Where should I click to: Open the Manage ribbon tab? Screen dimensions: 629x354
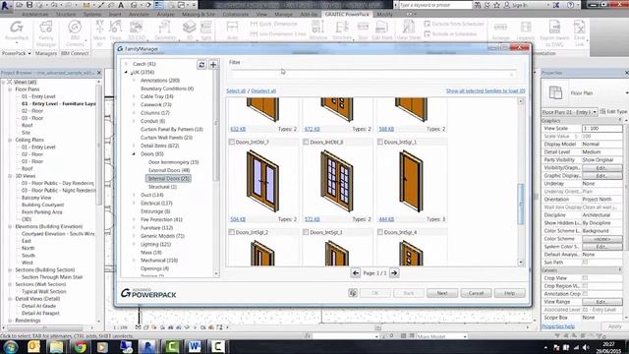click(x=284, y=14)
